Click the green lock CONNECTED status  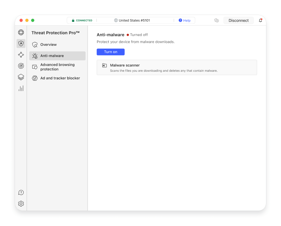pyautogui.click(x=82, y=21)
